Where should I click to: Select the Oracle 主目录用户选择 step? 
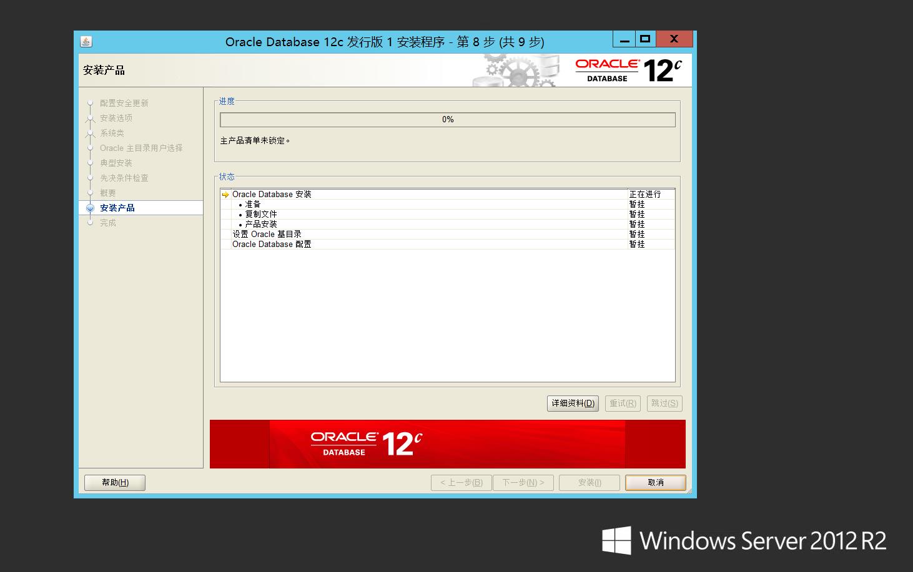(141, 148)
